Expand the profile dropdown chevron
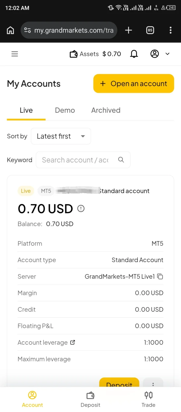 167,54
